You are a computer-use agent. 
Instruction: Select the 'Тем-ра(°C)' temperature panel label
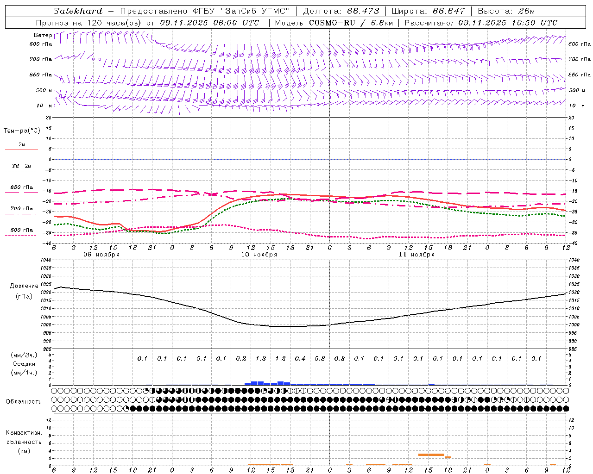22,131
